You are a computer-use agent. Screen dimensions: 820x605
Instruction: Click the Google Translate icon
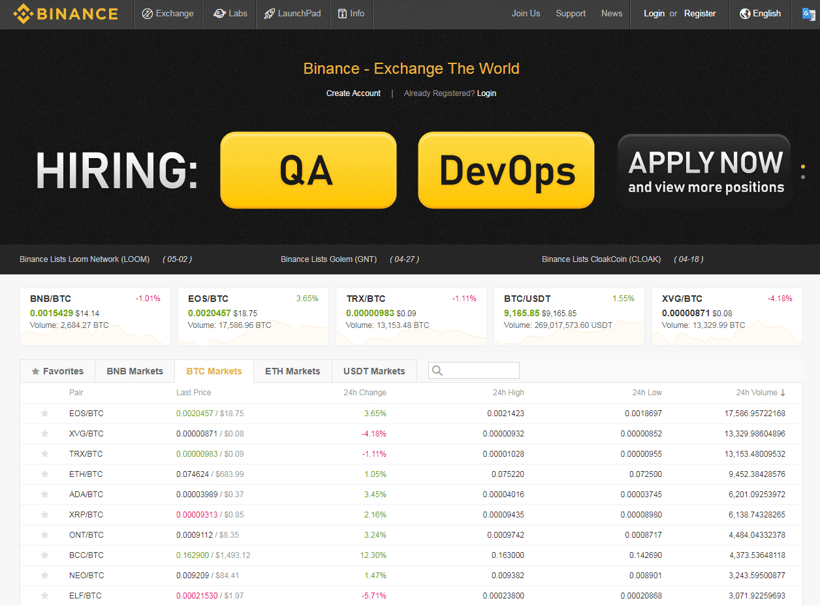(x=808, y=14)
